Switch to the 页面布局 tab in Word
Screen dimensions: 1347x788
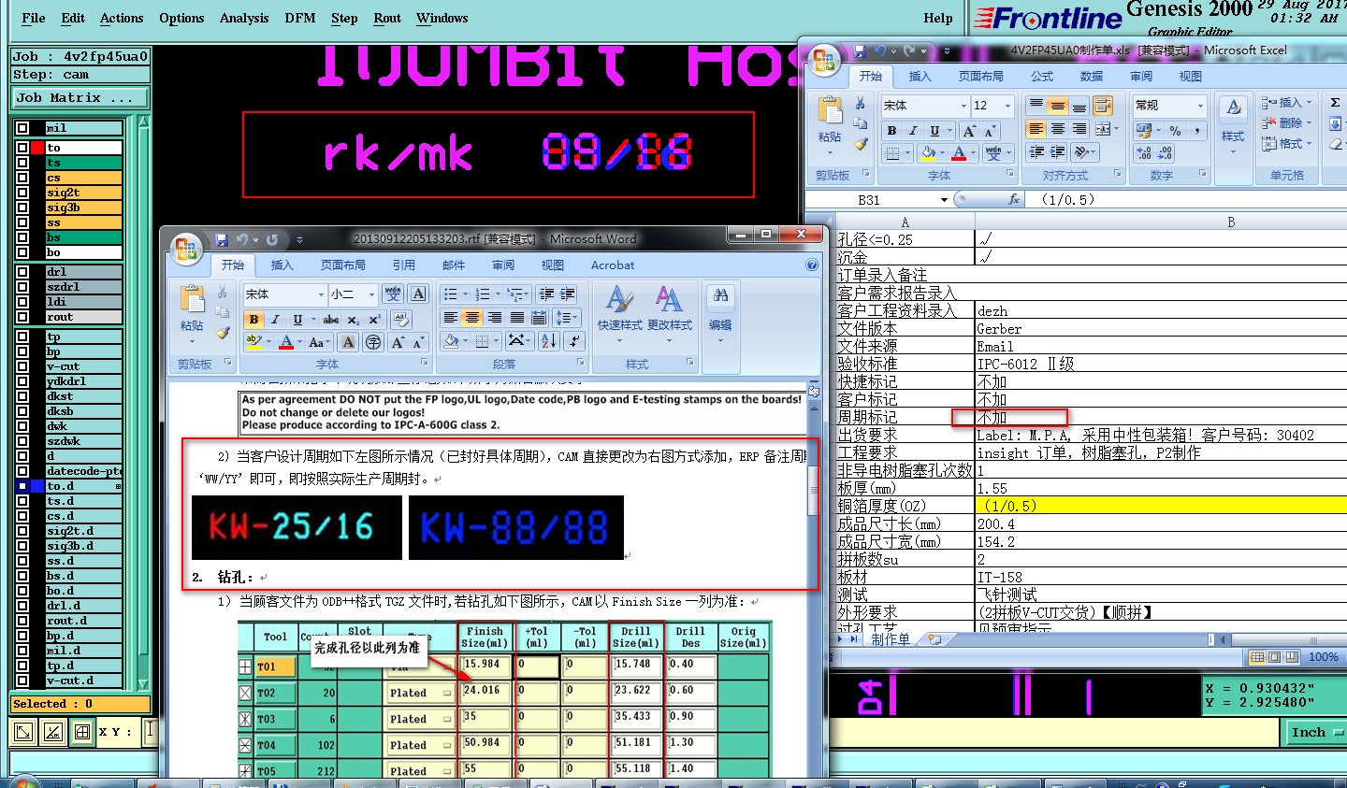coord(343,265)
